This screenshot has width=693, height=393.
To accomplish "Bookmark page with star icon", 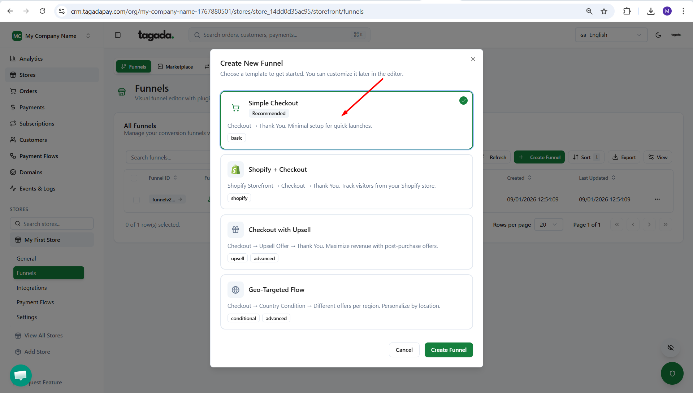I will click(x=604, y=11).
